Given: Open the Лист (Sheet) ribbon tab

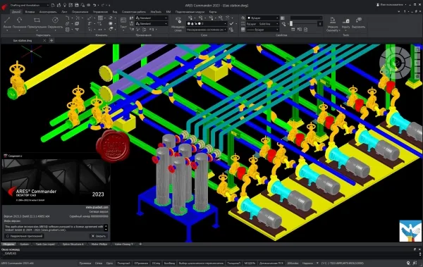Looking at the screenshot, I should [x=64, y=12].
